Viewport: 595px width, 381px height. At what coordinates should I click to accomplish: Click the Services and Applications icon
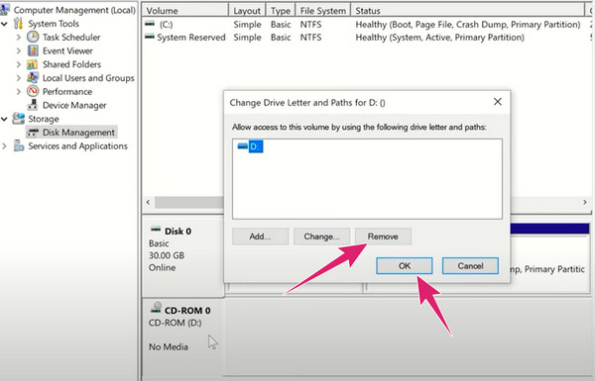coord(19,145)
